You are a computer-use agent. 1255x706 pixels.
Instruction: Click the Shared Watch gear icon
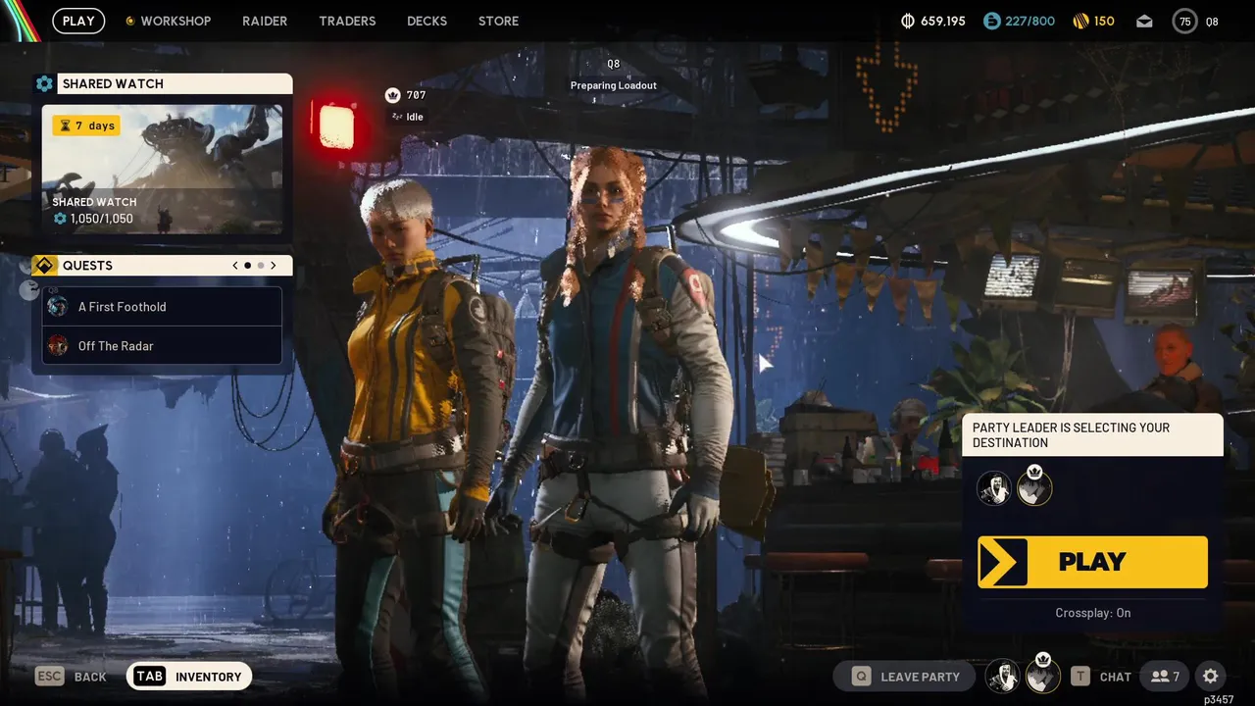click(x=44, y=83)
